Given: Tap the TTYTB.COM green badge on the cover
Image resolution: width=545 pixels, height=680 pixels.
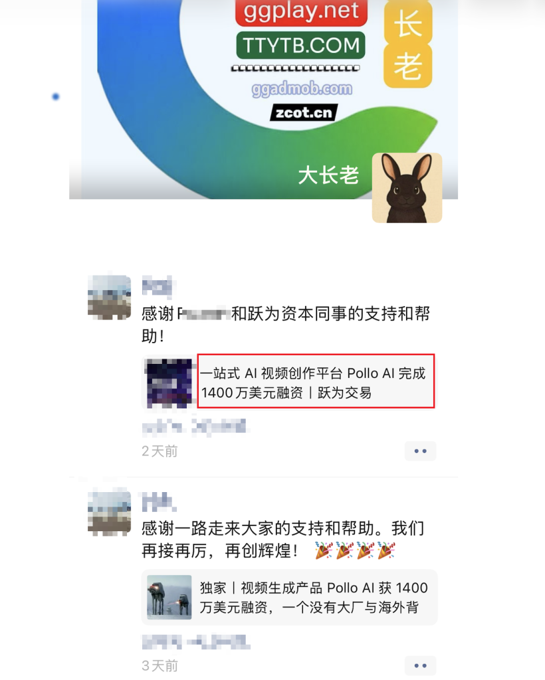Looking at the screenshot, I should click(300, 45).
